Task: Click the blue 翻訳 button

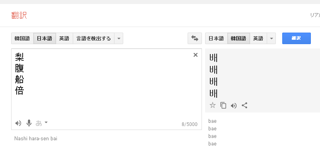Action: [x=296, y=38]
